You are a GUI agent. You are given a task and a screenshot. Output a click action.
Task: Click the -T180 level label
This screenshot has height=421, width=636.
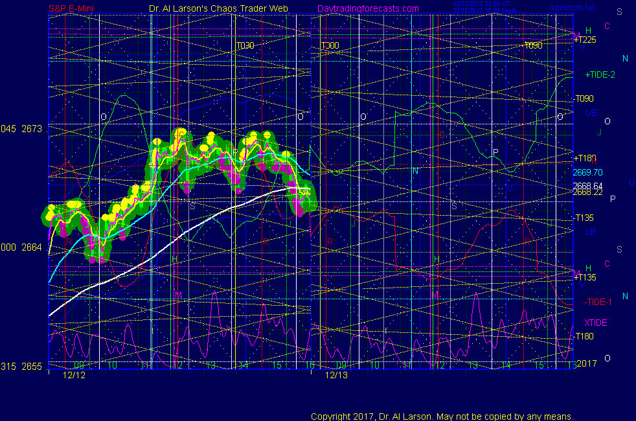tap(584, 336)
